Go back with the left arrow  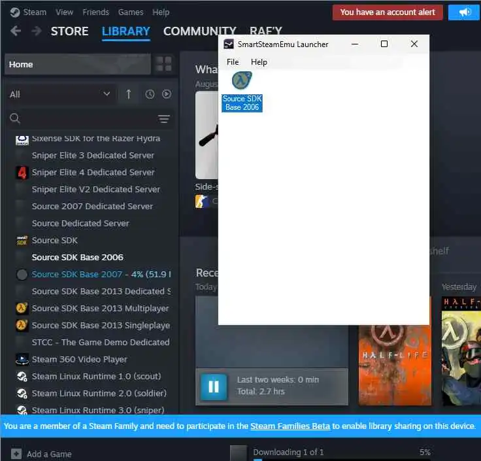[16, 31]
